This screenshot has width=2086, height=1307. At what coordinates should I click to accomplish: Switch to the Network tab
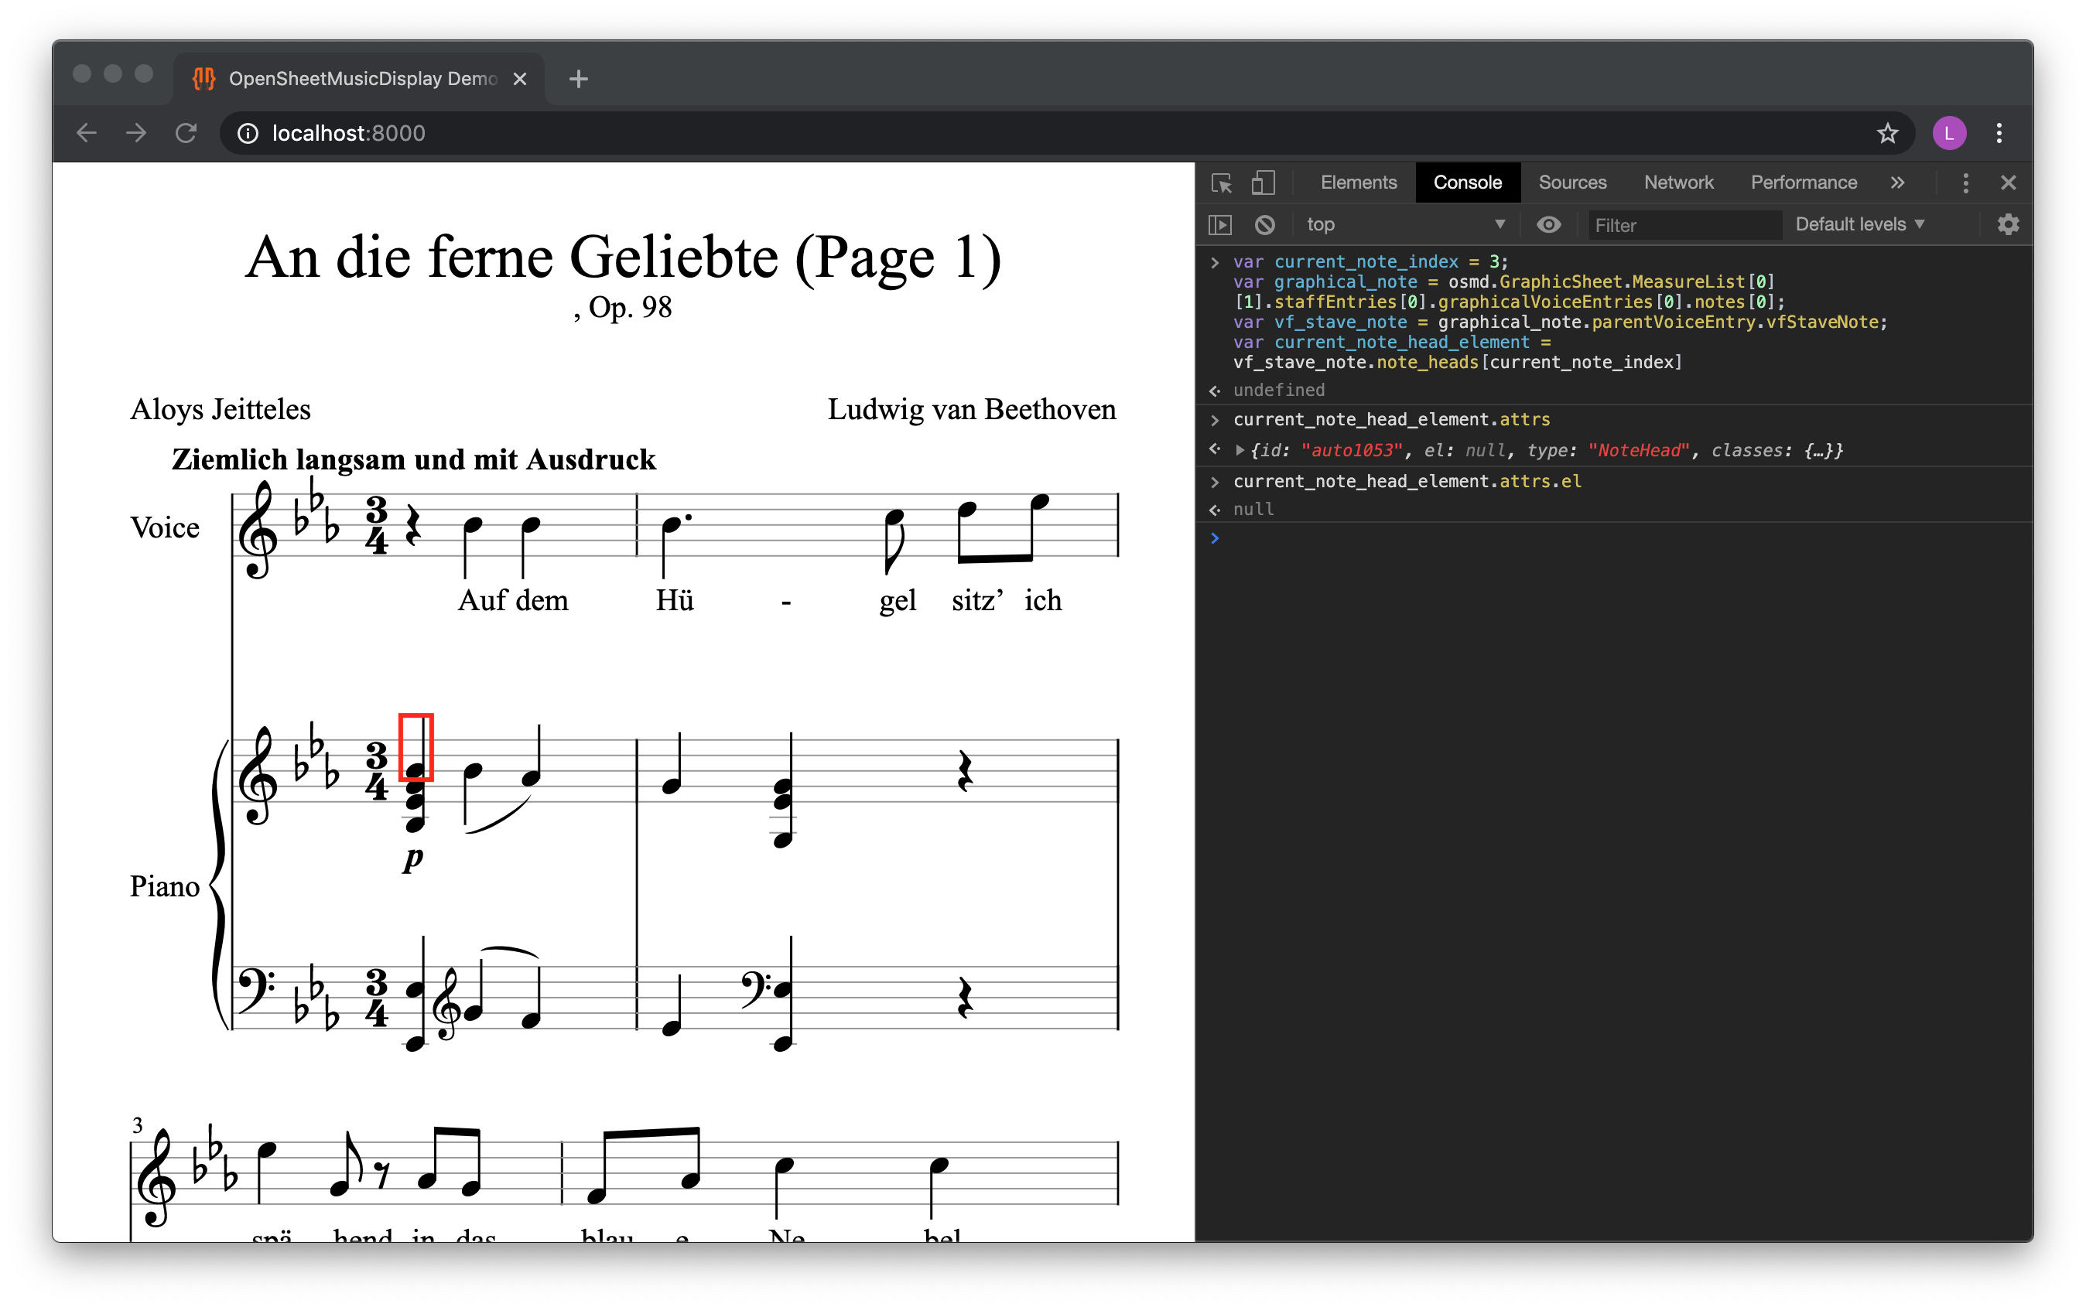coord(1679,183)
